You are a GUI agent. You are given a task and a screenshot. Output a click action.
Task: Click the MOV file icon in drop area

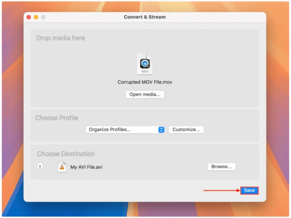145,64
